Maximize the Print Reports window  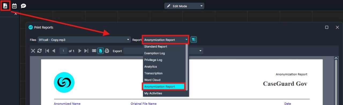pos(327,27)
